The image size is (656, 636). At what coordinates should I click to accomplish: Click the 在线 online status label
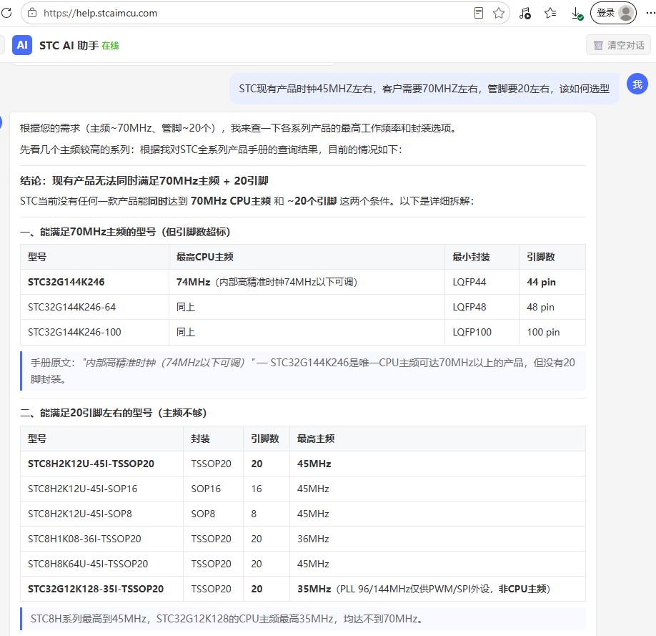tap(110, 46)
